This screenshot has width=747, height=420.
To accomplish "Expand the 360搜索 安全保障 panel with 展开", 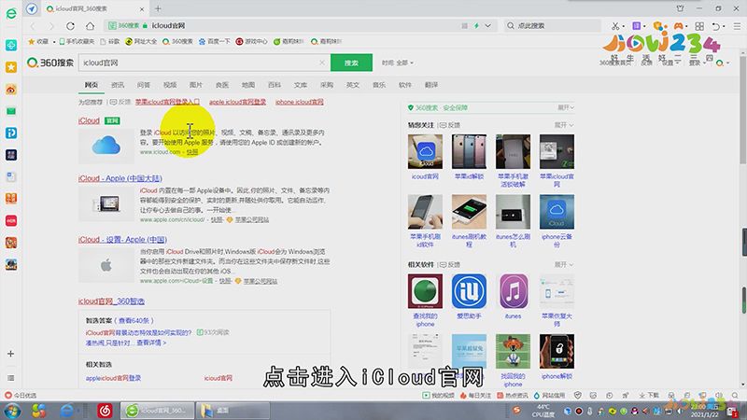I will coord(566,107).
